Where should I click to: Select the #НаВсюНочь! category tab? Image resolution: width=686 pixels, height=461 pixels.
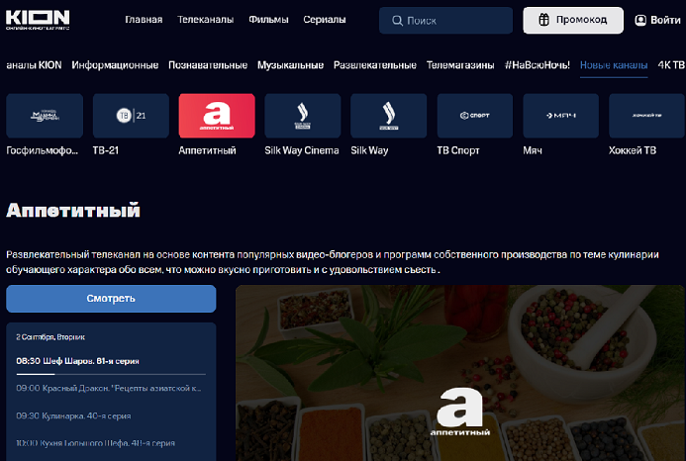point(538,65)
